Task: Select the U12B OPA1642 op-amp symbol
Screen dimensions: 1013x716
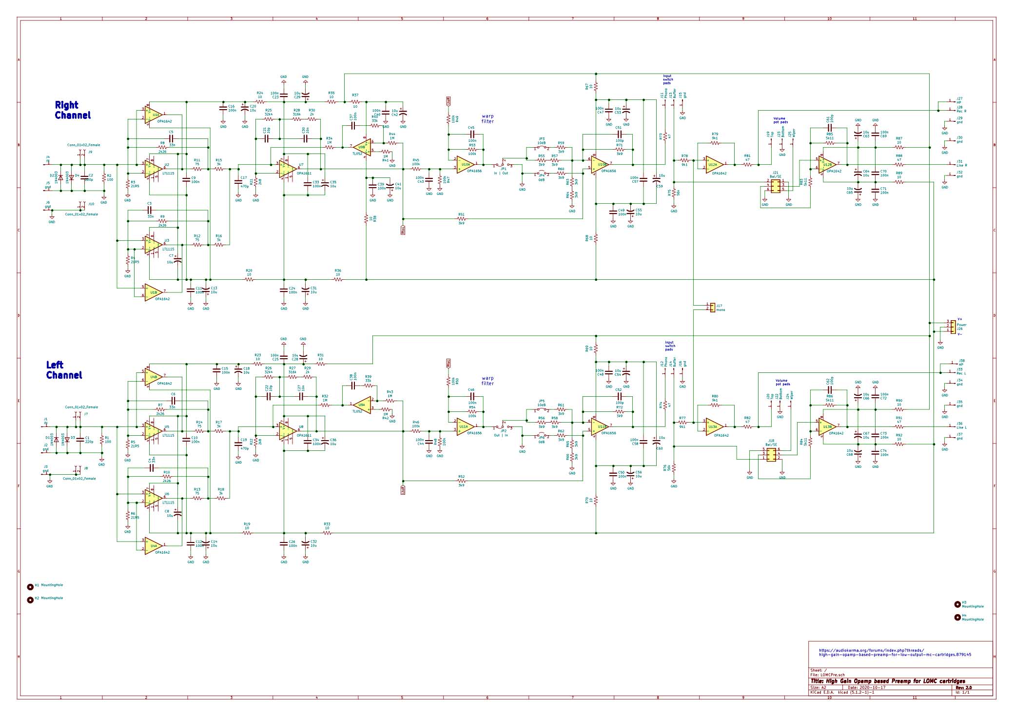Action: (827, 164)
